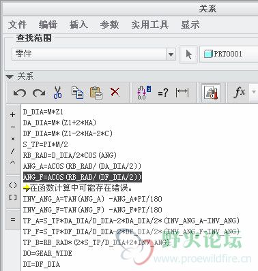Insert multiply × operator from side panel
258x271 pixels.
tap(13, 139)
